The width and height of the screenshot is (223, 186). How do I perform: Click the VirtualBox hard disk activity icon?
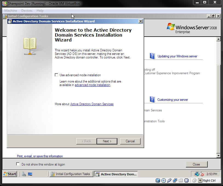pos(158,181)
